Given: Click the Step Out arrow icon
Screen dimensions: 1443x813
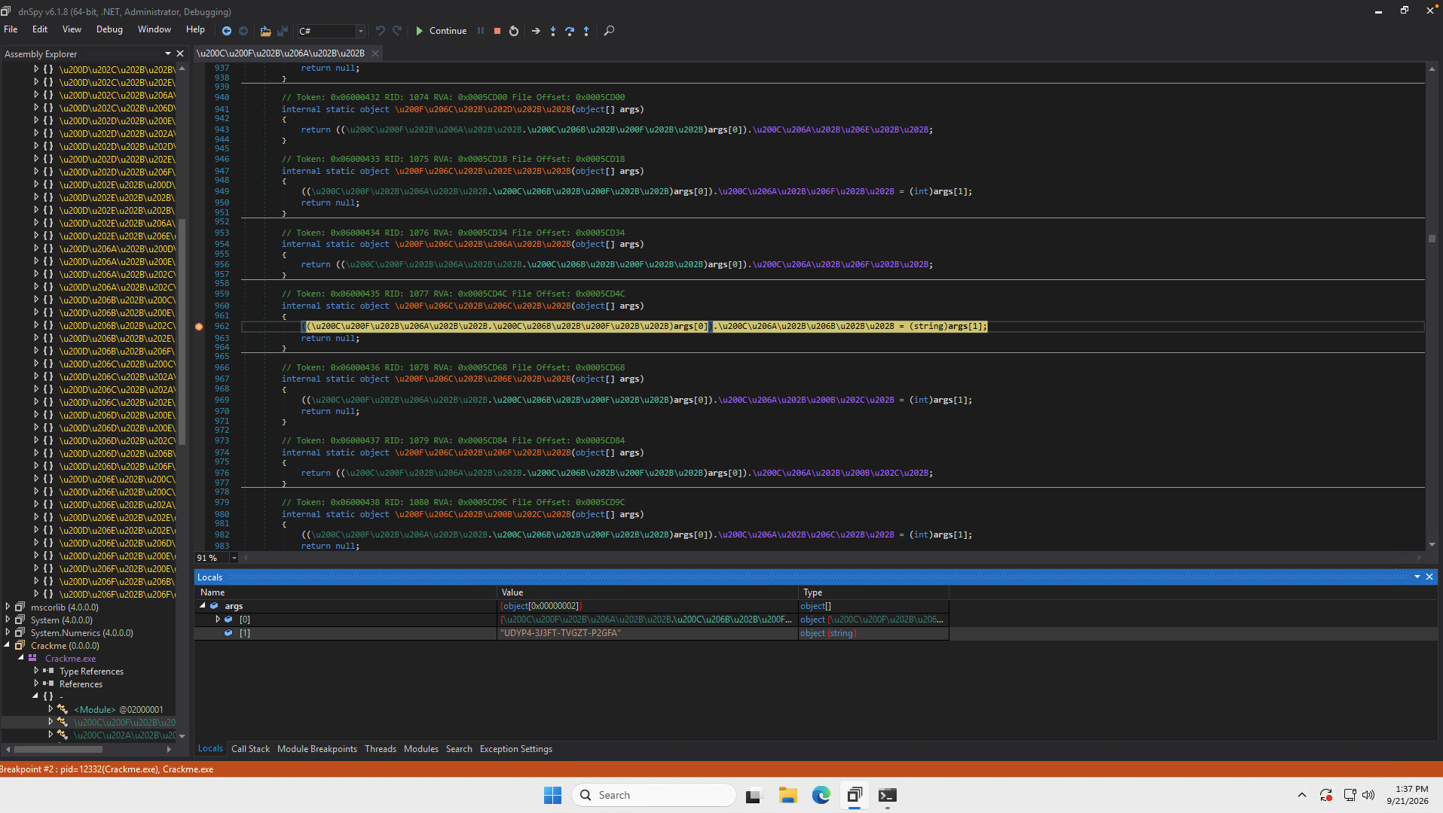Looking at the screenshot, I should 586,31.
